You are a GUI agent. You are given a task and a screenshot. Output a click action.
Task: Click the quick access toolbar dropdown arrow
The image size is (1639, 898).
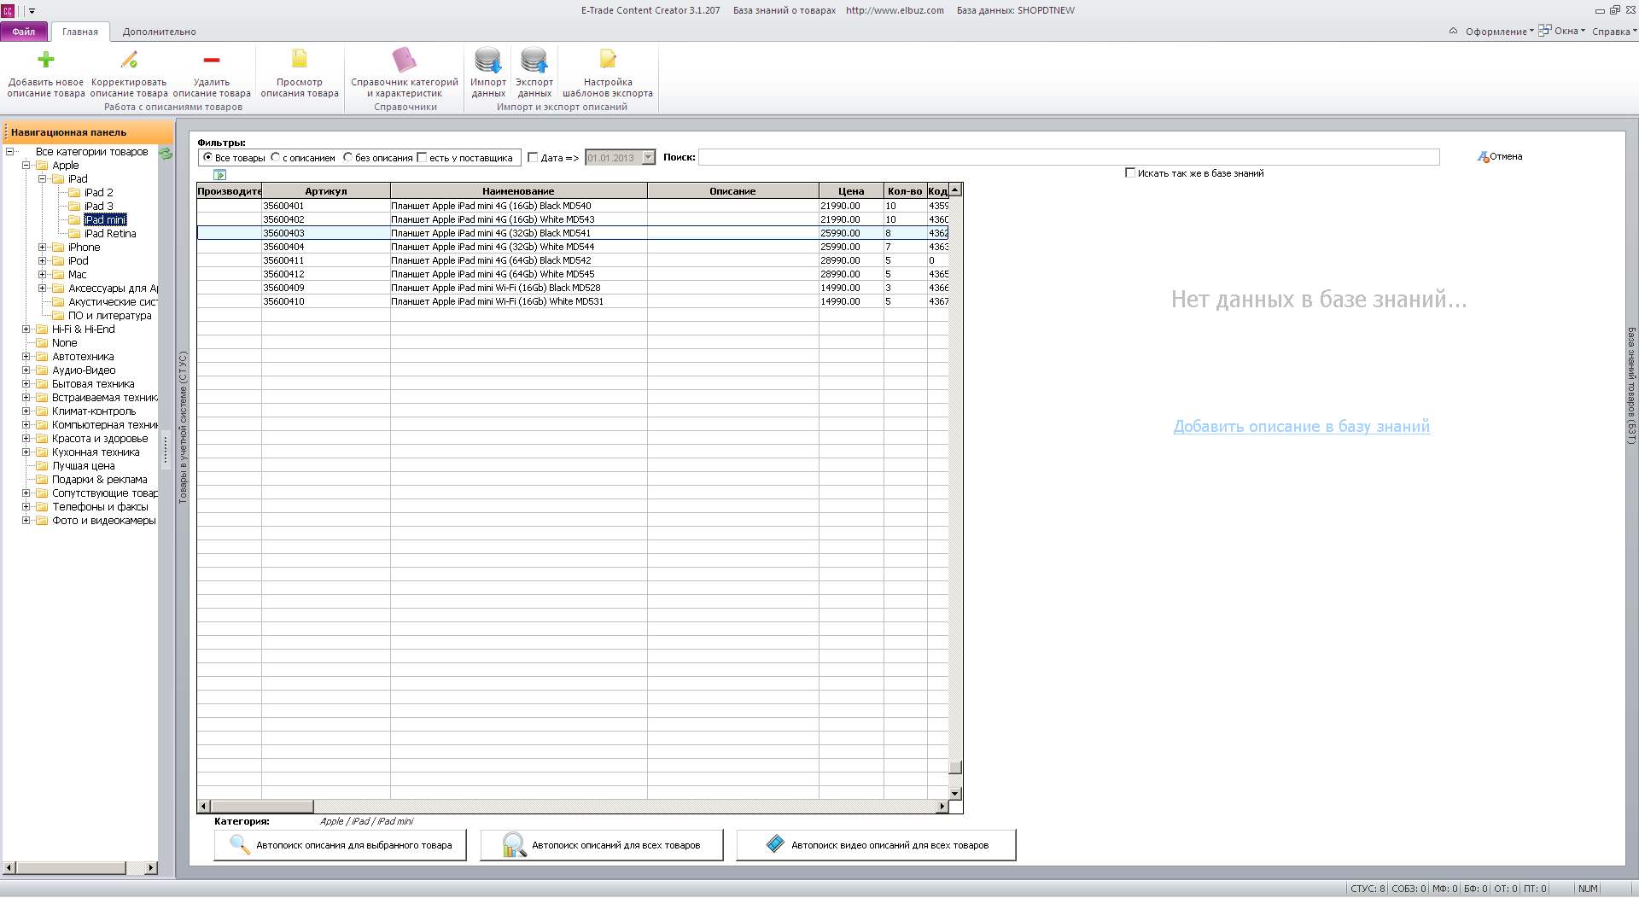pyautogui.click(x=32, y=11)
